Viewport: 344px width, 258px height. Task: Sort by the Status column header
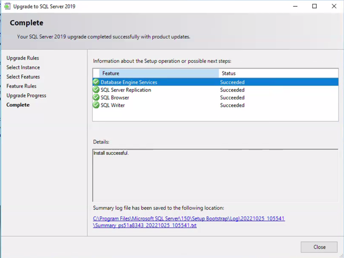[x=278, y=73]
